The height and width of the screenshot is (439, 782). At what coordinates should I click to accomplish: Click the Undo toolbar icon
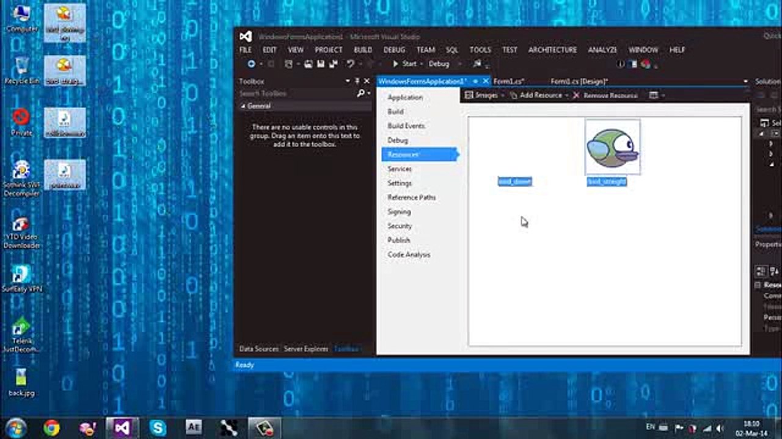(x=351, y=63)
